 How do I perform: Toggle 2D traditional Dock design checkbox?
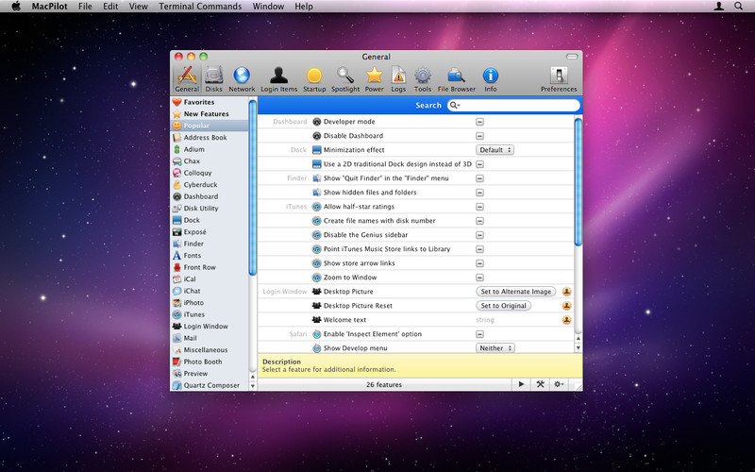pos(479,164)
